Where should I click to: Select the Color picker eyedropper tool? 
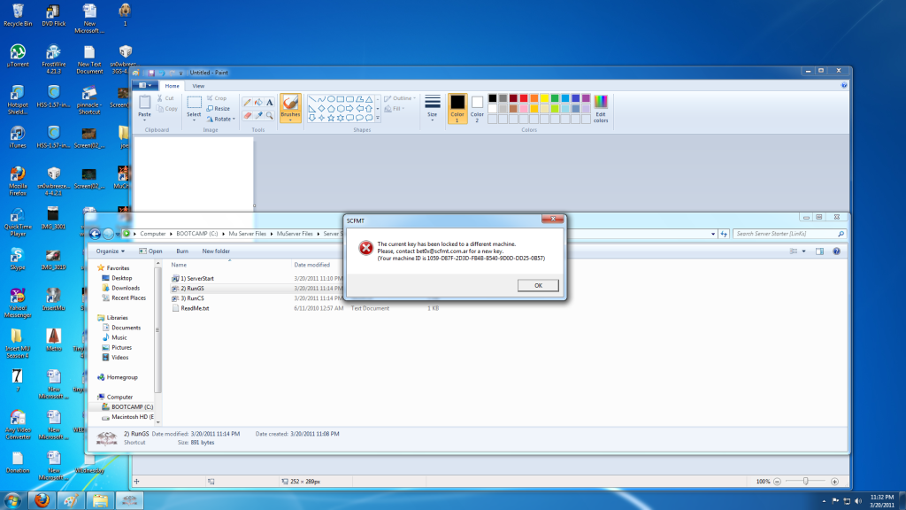click(258, 115)
